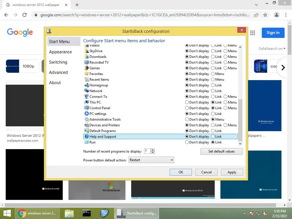Click the Control Panel icon
Screen dimensions: 292x219
pos(87,108)
